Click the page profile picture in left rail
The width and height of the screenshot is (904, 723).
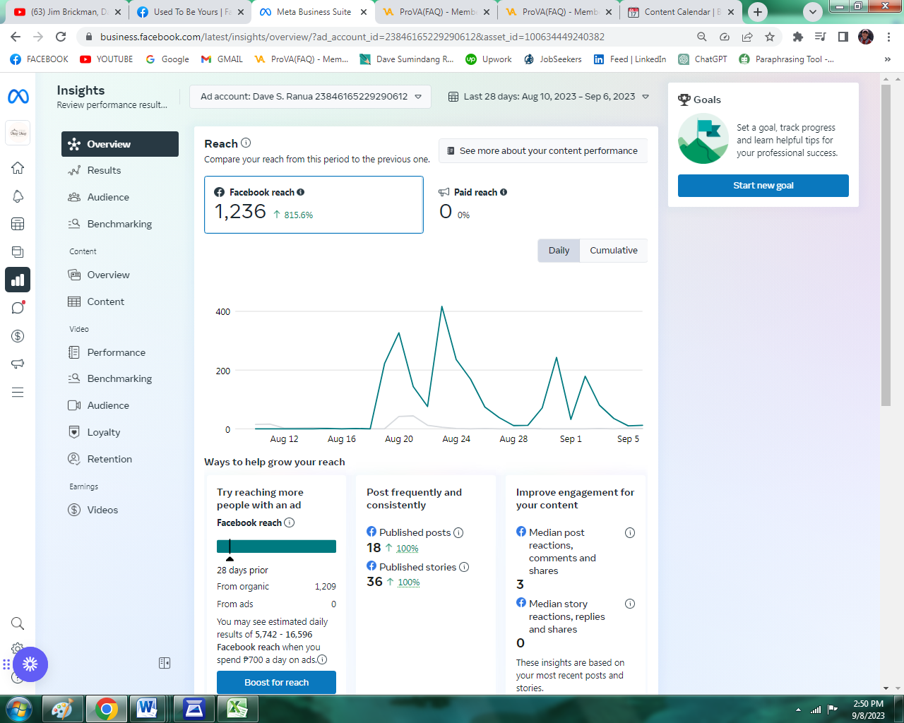[18, 133]
